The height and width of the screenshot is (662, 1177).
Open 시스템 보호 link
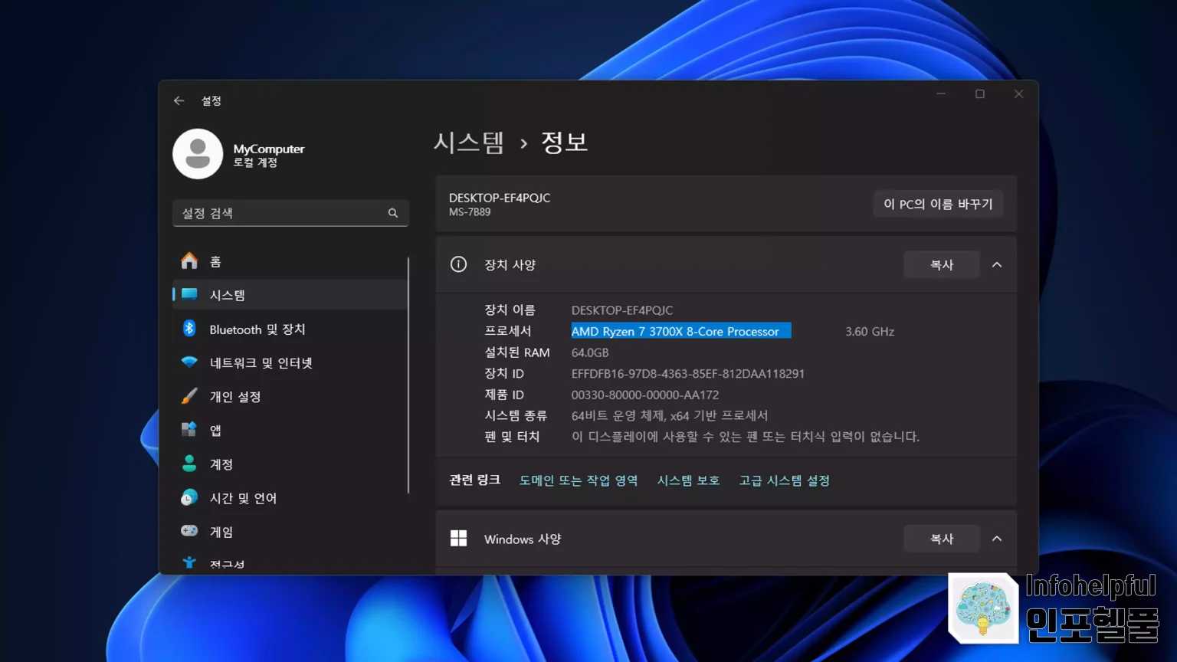688,480
